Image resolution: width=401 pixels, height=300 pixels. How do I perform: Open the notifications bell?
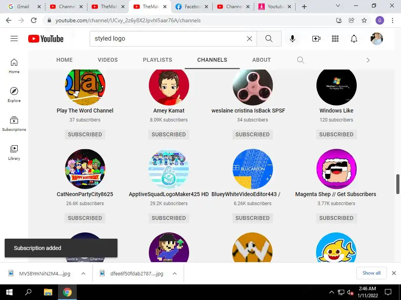coord(354,39)
